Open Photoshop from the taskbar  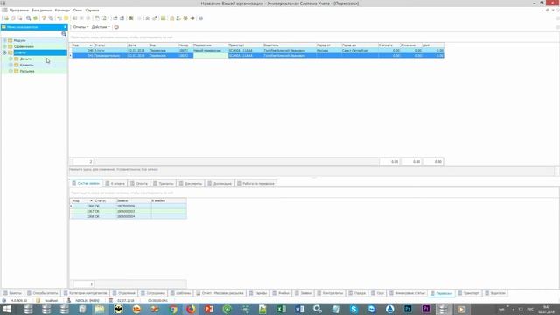408,309
